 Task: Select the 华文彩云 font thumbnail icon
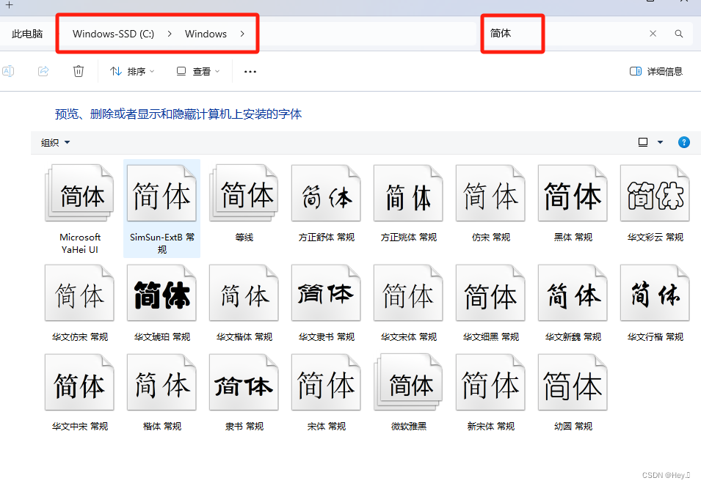654,193
